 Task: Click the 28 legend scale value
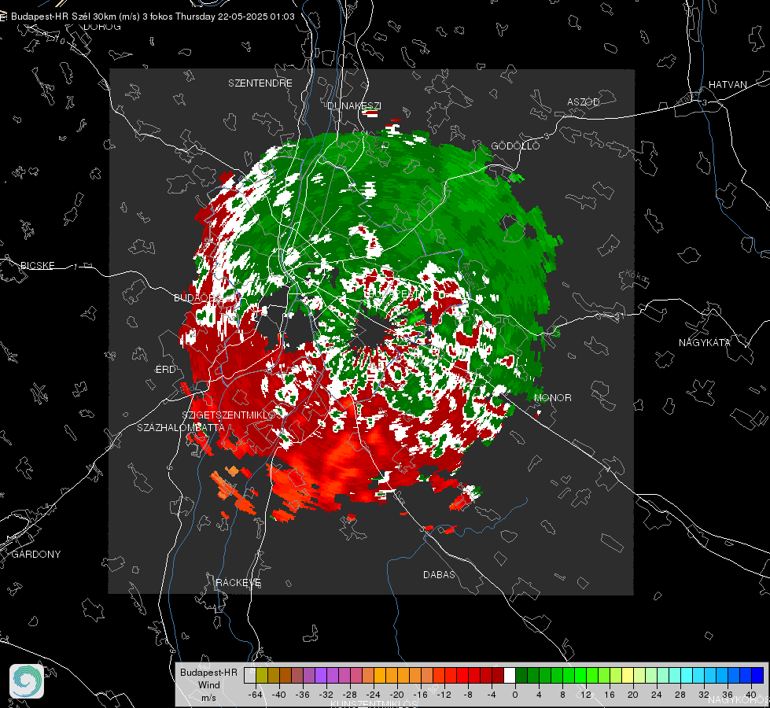[x=680, y=695]
